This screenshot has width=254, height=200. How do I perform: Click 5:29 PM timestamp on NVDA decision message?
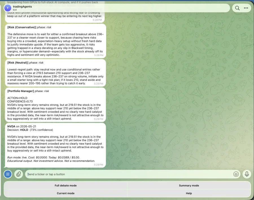[98, 165]
